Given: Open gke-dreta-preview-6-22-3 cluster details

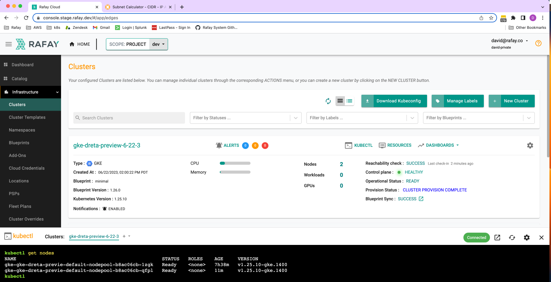Looking at the screenshot, I should [107, 145].
